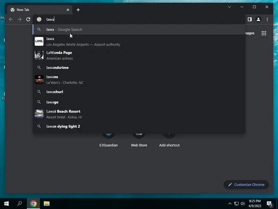The image size is (278, 209).
Task: Close the New Tab tab
Action: click(x=68, y=10)
